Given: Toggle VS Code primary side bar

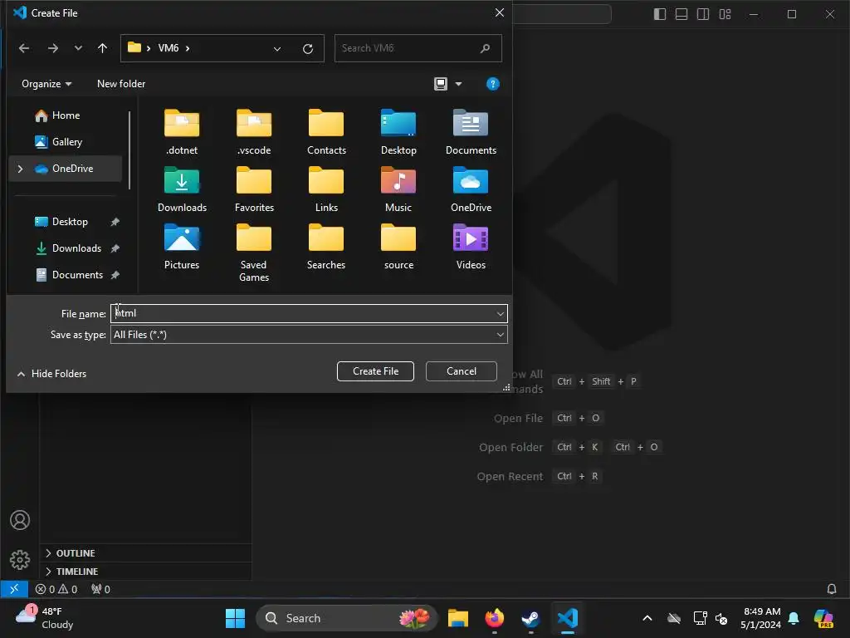Looking at the screenshot, I should (660, 14).
